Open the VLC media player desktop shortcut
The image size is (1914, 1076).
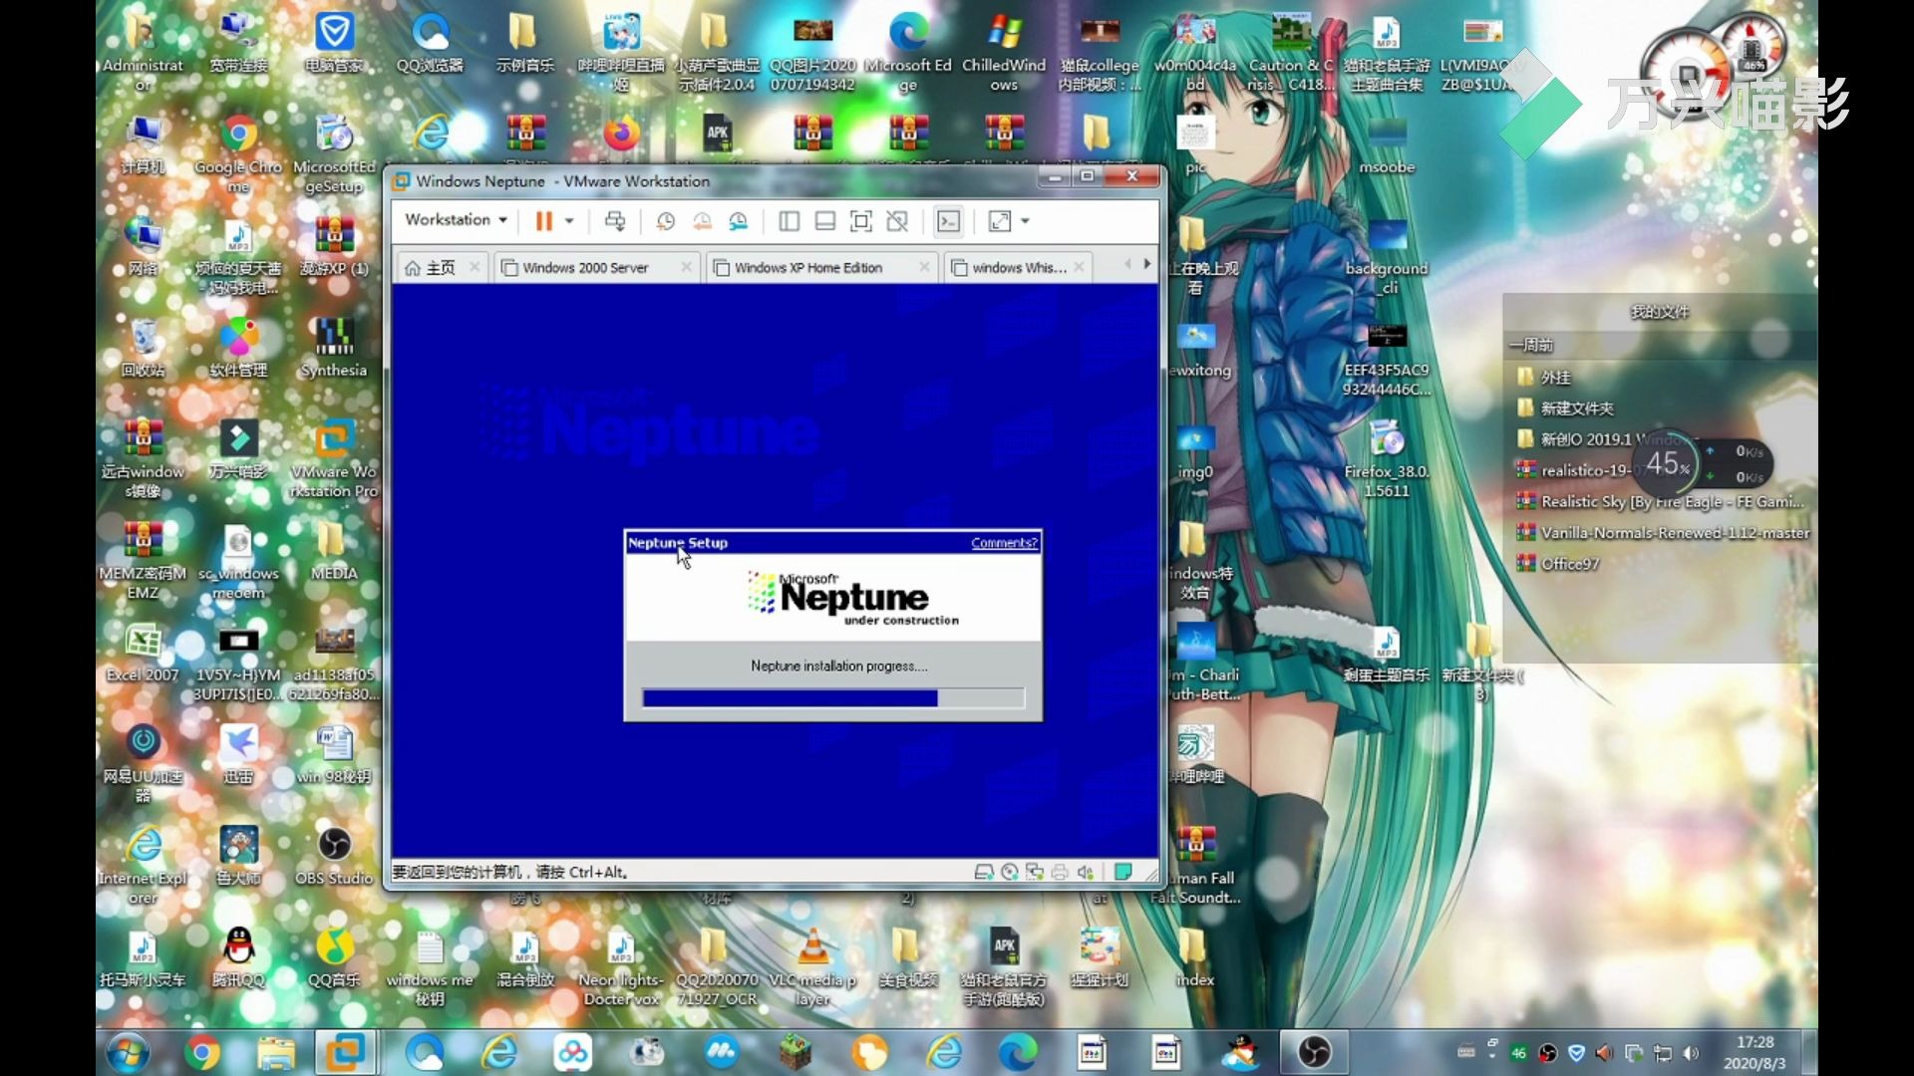812,965
